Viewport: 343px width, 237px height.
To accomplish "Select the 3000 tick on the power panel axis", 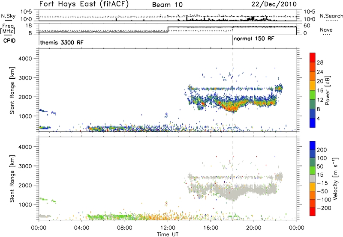I will click(x=25, y=78).
